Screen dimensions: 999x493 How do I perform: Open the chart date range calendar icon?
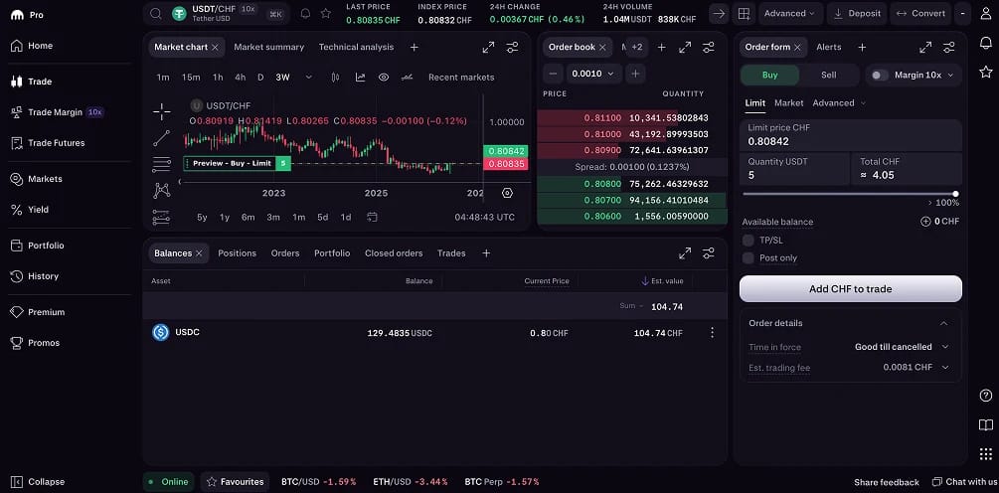click(373, 218)
